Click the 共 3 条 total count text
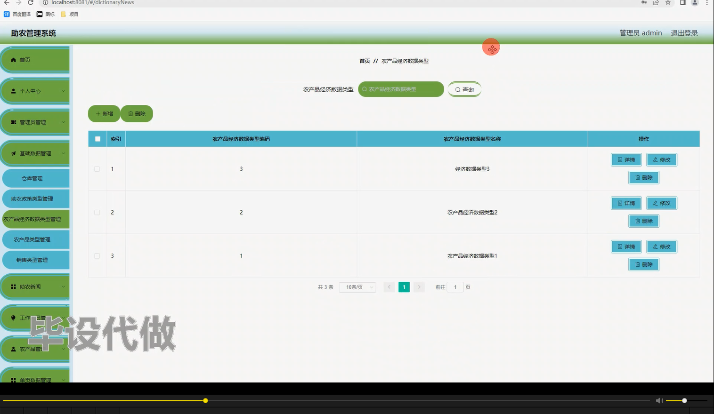This screenshot has height=414, width=714. 325,287
